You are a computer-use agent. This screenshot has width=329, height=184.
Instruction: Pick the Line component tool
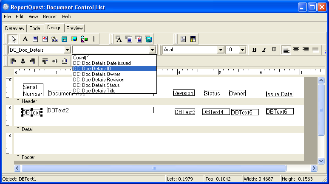point(94,39)
